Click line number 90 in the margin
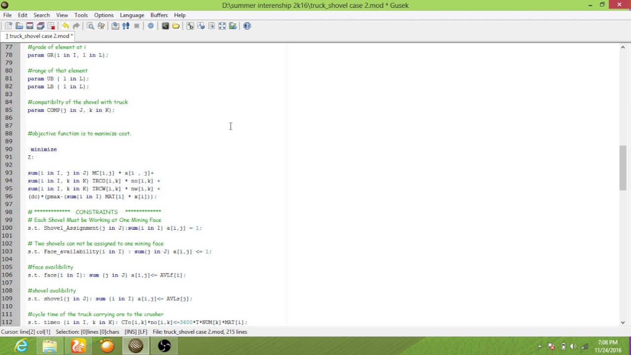 (8, 149)
